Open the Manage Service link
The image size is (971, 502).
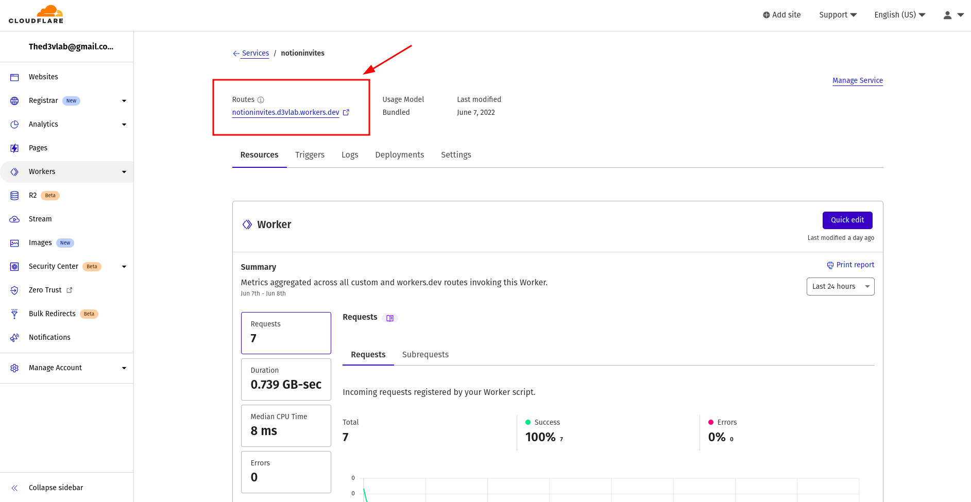point(858,81)
